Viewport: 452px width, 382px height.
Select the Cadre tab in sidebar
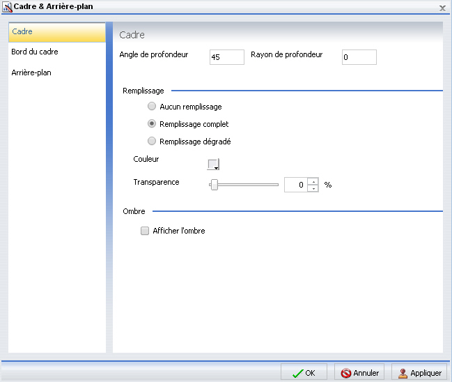tap(57, 32)
